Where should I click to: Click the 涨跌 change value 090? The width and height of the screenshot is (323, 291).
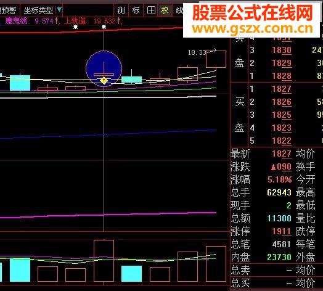(281, 166)
